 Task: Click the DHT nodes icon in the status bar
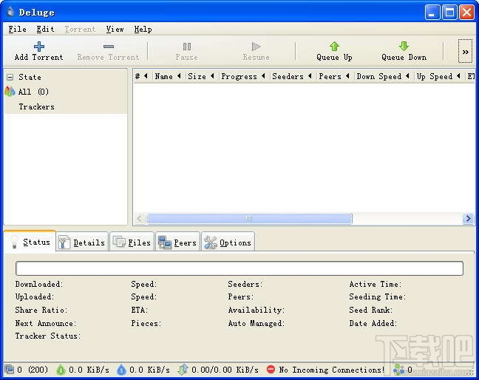pyautogui.click(x=398, y=370)
